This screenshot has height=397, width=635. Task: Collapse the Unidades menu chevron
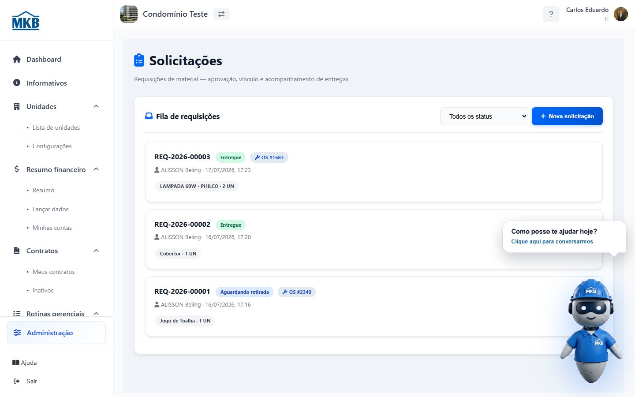click(x=96, y=106)
